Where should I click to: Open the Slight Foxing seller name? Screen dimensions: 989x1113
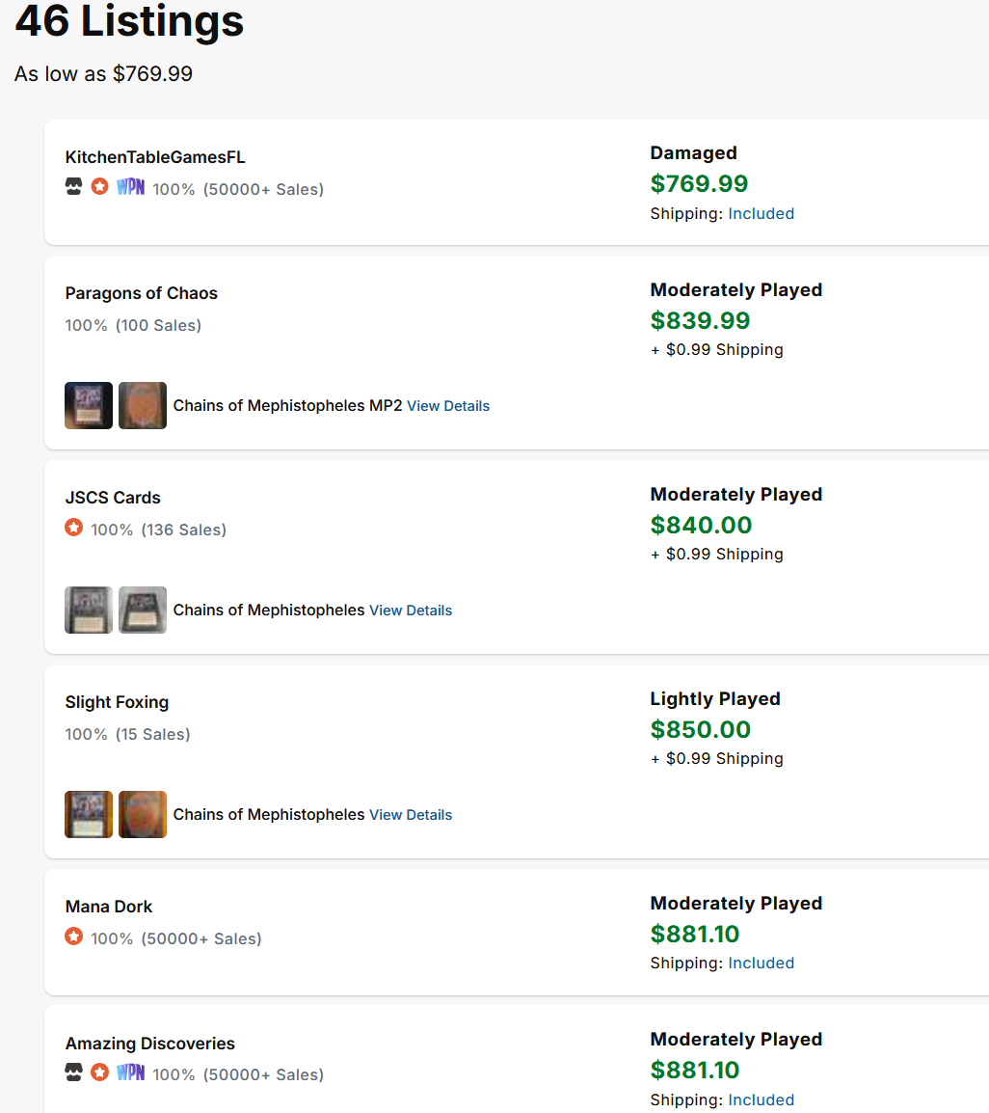117,702
